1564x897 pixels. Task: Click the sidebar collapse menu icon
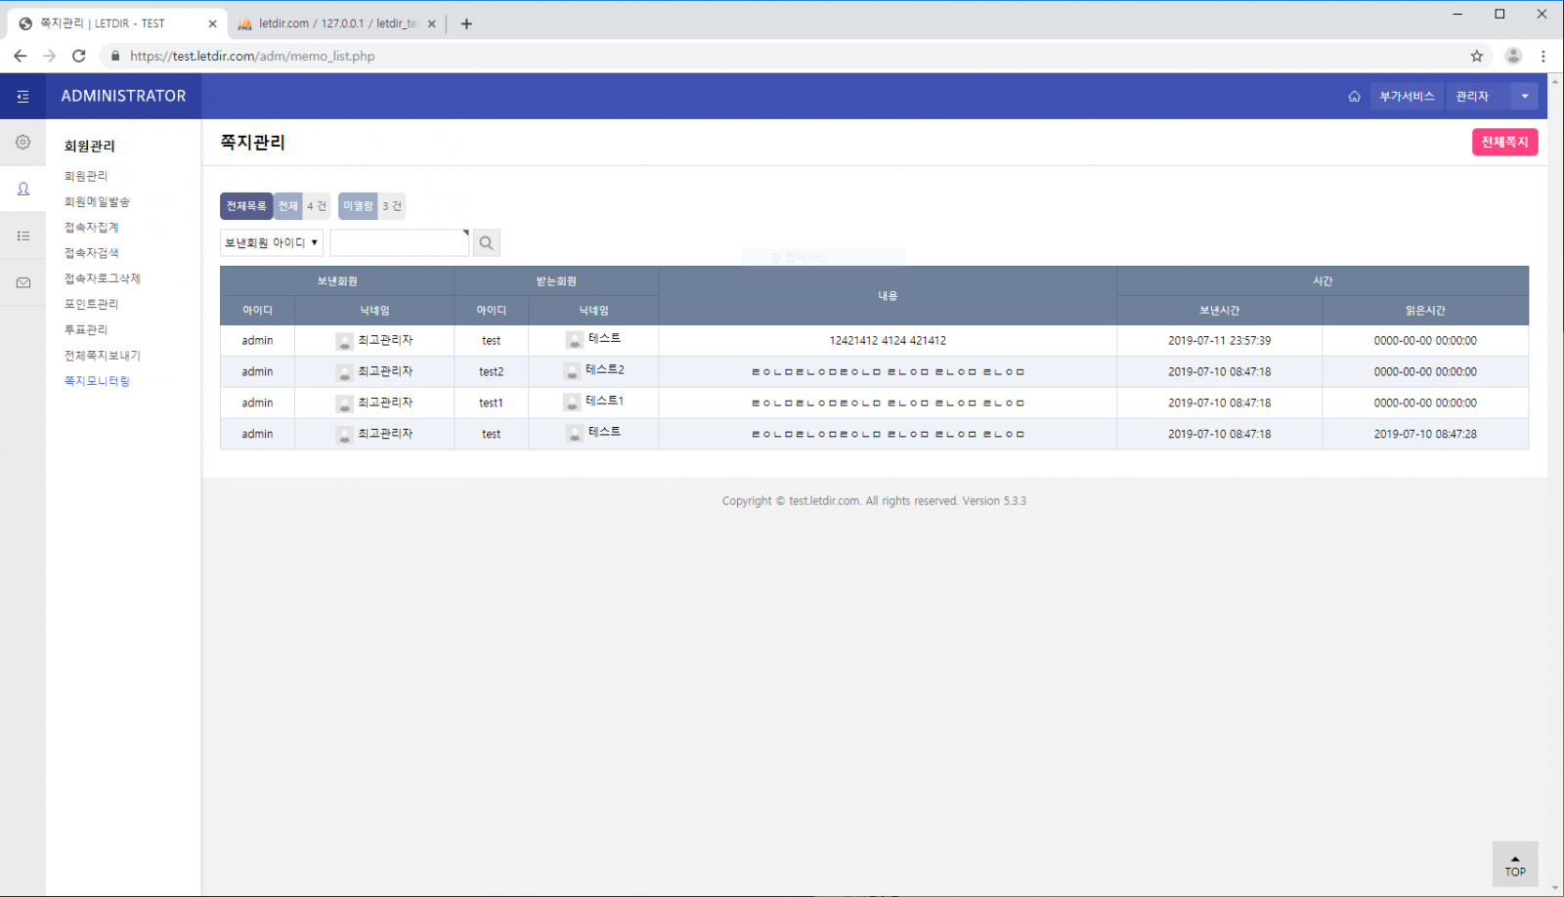[x=22, y=97]
